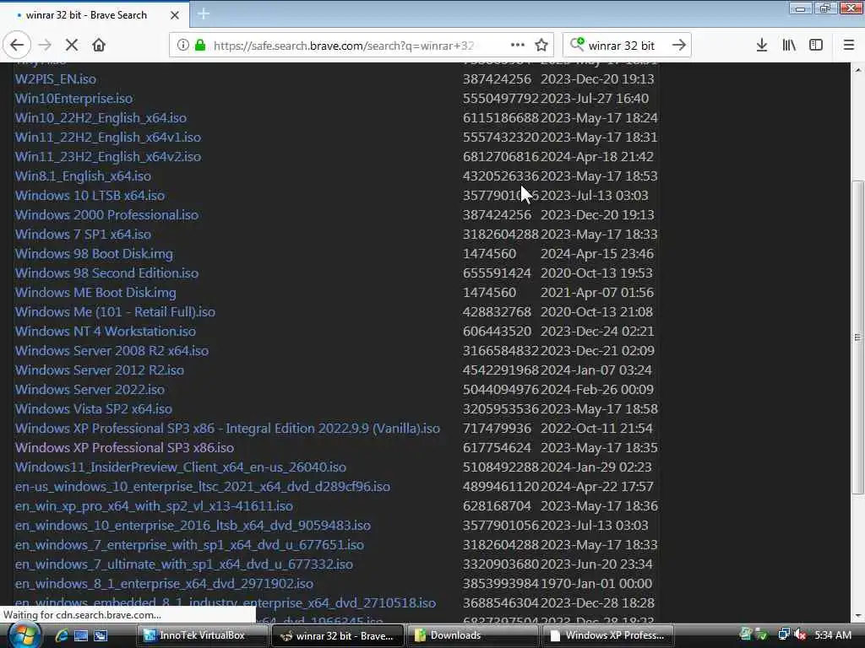The image size is (865, 648).
Task: Open Windows ME Boot Disk.img link
Action: [96, 292]
